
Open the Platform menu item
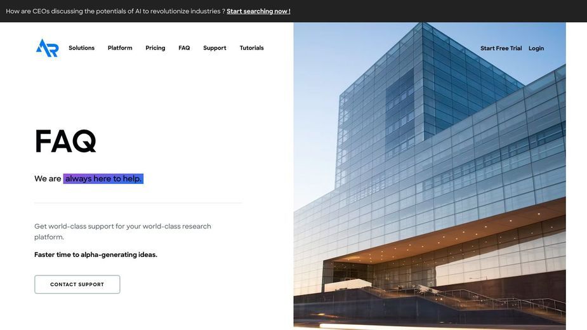pos(120,48)
